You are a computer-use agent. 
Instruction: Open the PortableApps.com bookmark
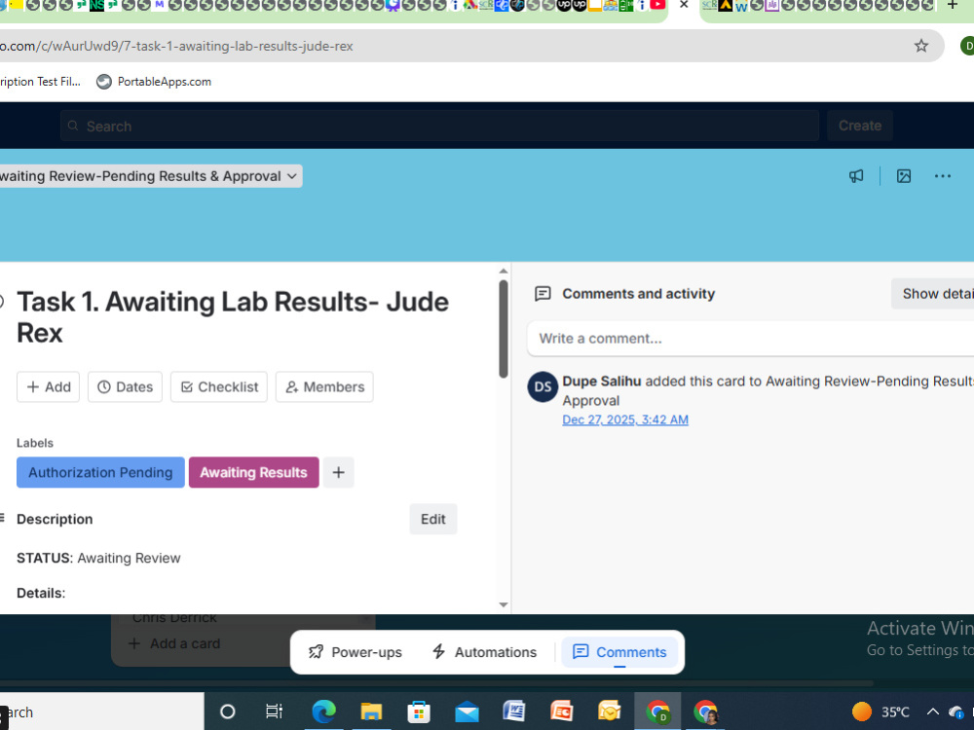click(154, 82)
